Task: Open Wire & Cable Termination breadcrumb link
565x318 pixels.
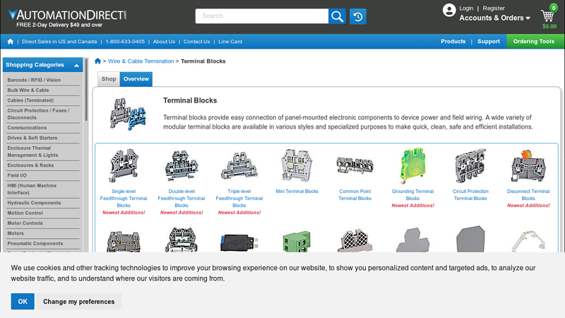Action: pos(141,61)
